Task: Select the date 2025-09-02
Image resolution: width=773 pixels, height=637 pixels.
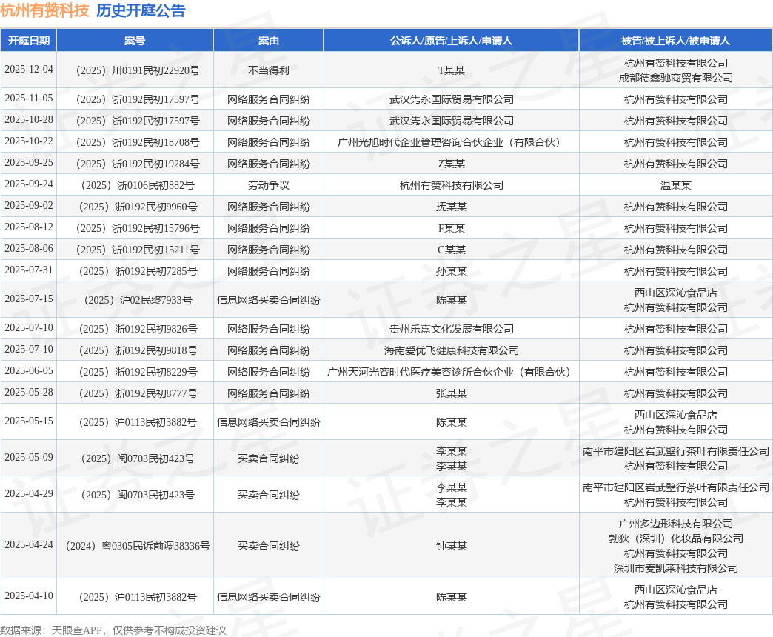Action: [x=29, y=205]
